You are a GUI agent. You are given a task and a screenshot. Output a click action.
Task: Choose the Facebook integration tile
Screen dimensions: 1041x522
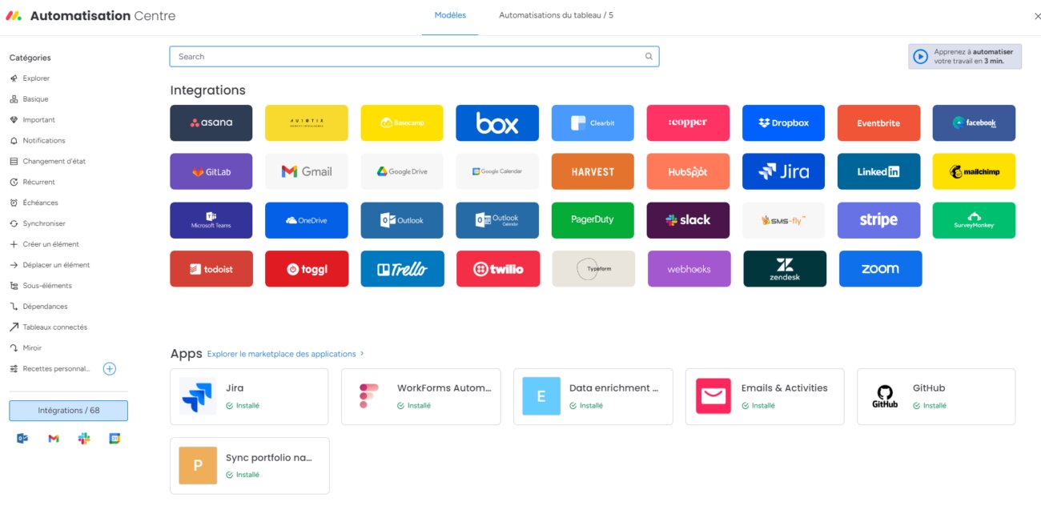[x=974, y=122]
